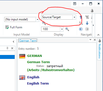Click the zoom value field showing 100
This screenshot has height=91, width=103.
51,29
